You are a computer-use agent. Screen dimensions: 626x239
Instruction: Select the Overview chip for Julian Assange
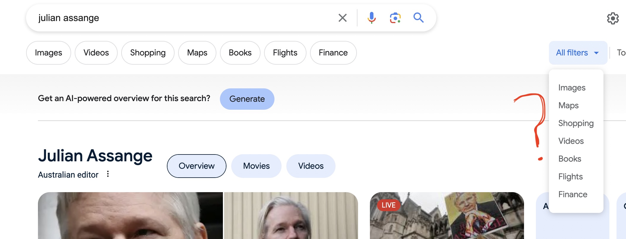[x=197, y=166]
